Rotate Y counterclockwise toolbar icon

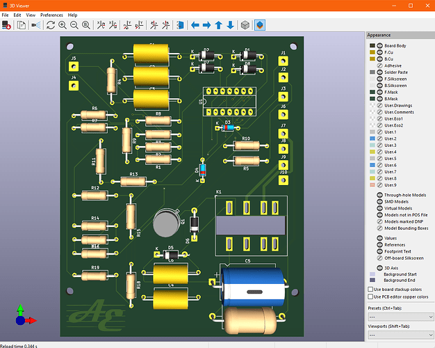click(x=139, y=25)
